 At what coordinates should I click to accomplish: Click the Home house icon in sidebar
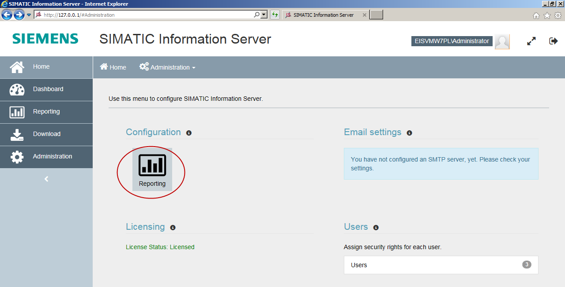(x=17, y=67)
